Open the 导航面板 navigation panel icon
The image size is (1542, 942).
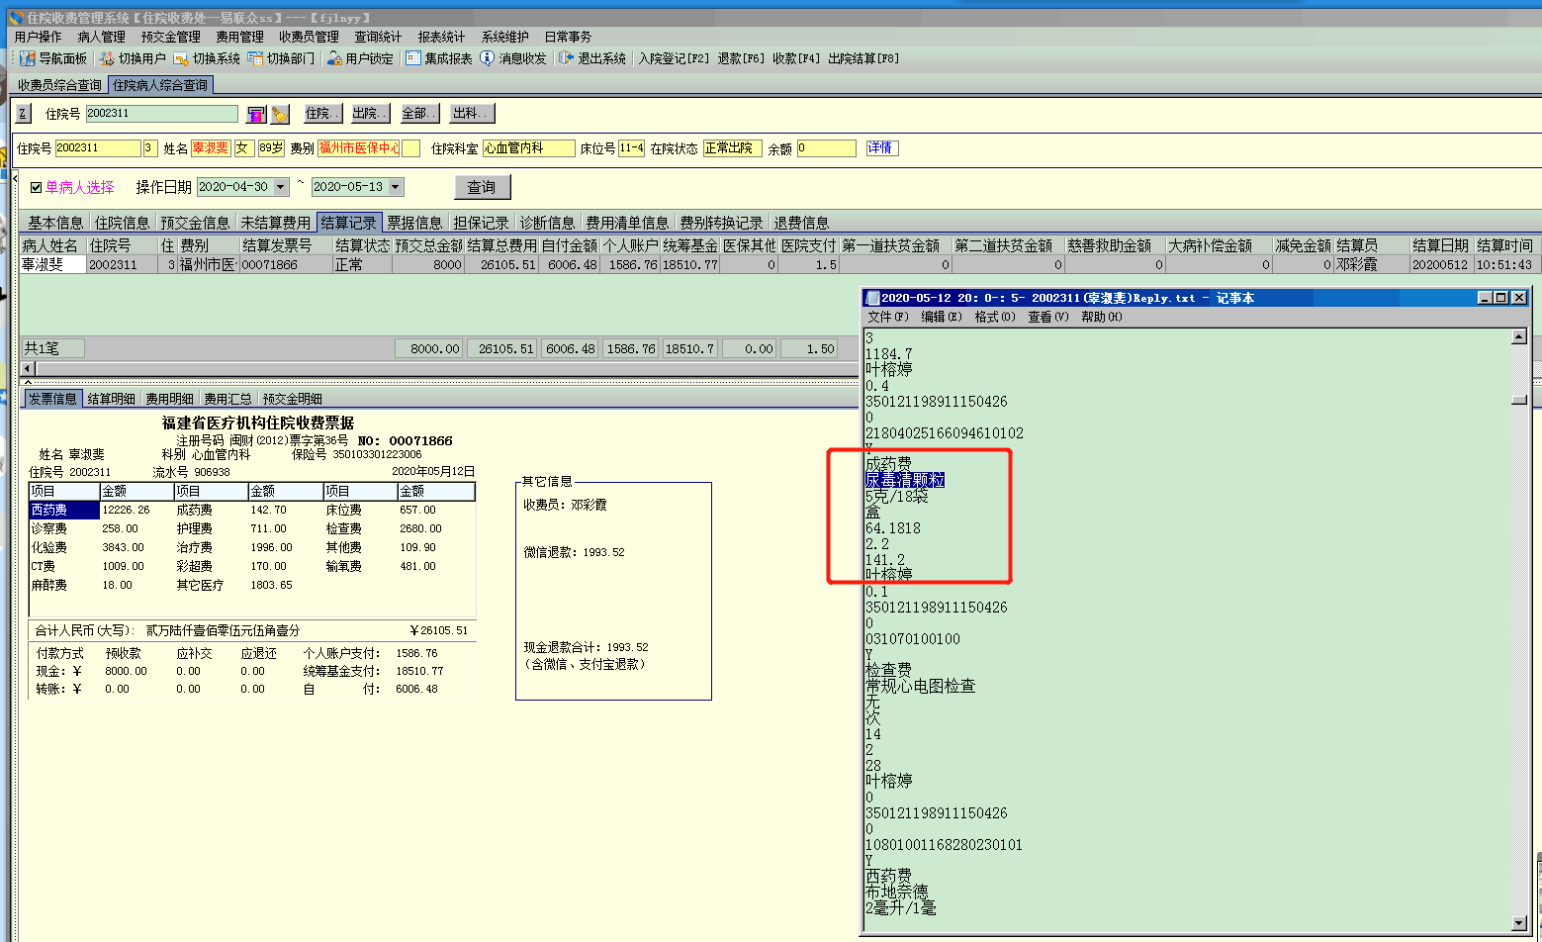point(28,58)
